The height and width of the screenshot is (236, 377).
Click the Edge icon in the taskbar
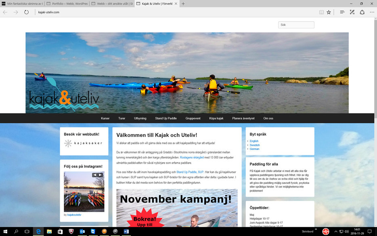[x=38, y=232]
